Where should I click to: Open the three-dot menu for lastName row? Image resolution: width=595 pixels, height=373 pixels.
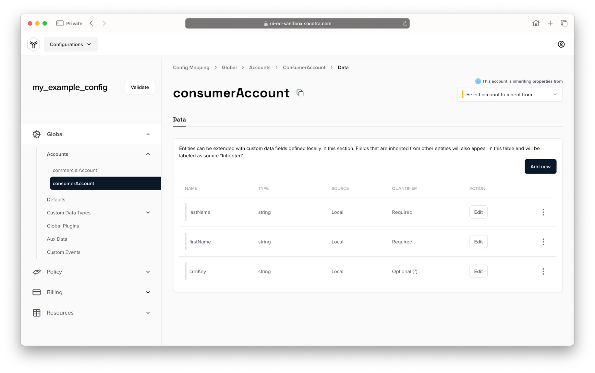543,212
